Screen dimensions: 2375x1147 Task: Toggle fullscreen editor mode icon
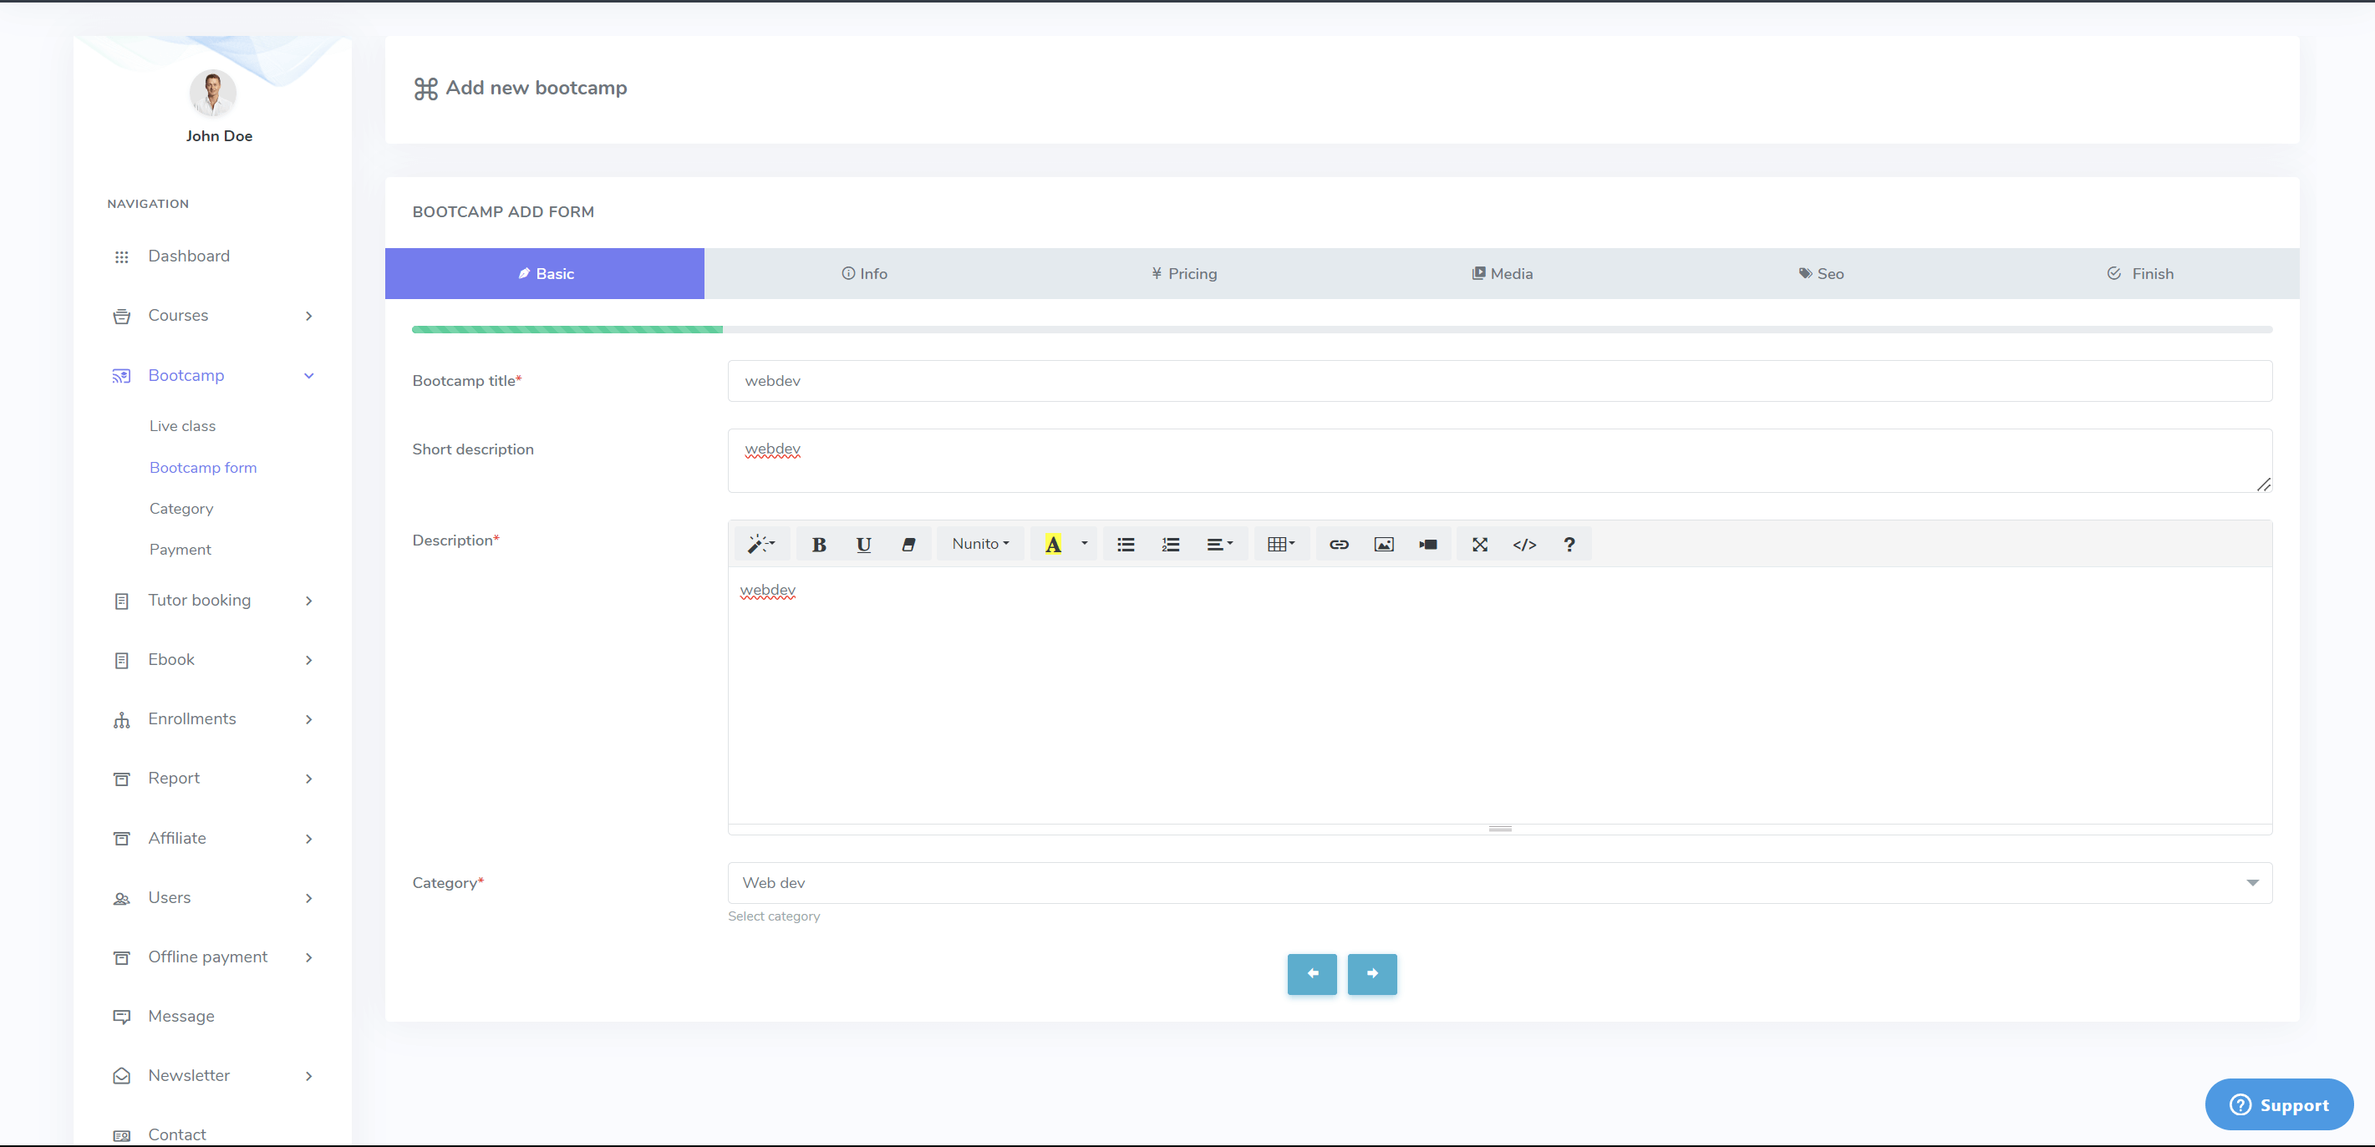pyautogui.click(x=1479, y=544)
